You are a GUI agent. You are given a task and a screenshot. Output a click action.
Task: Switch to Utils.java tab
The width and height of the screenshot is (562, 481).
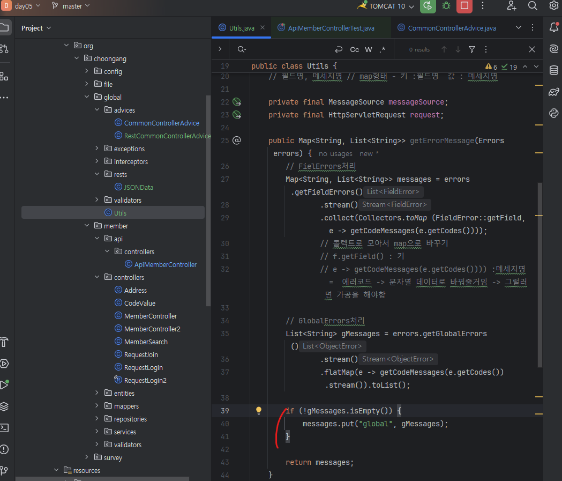241,28
